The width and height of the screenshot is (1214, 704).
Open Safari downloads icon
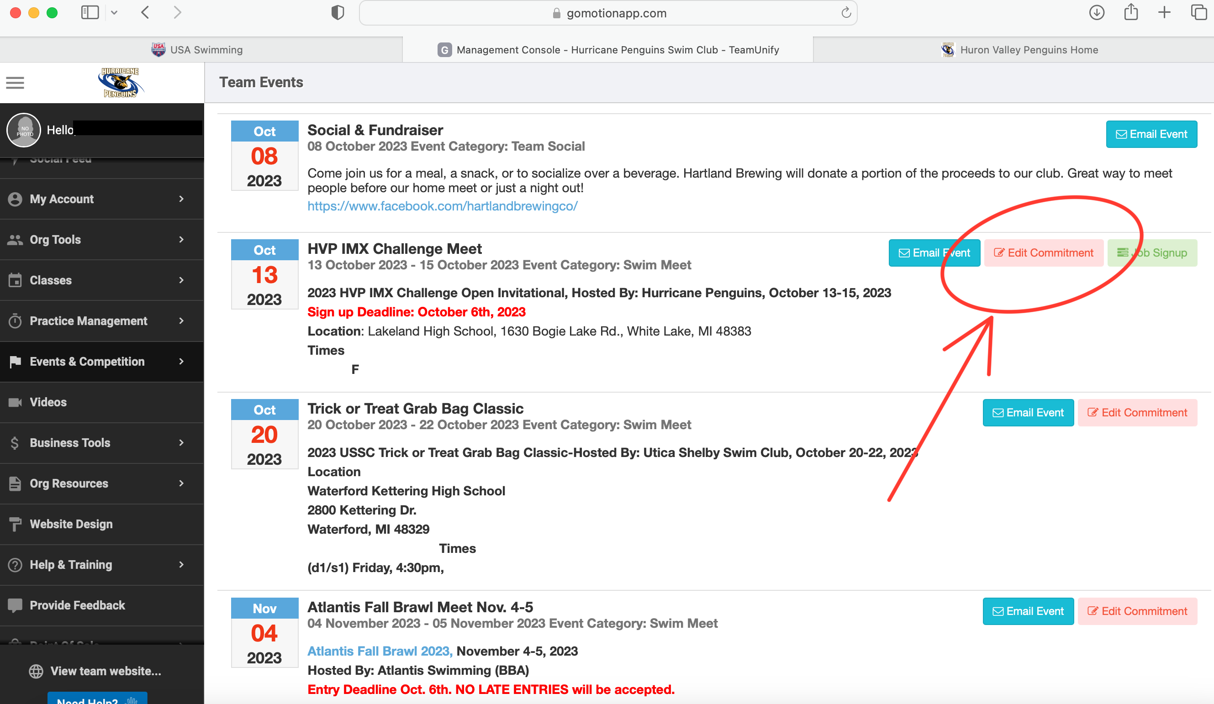[x=1097, y=12]
